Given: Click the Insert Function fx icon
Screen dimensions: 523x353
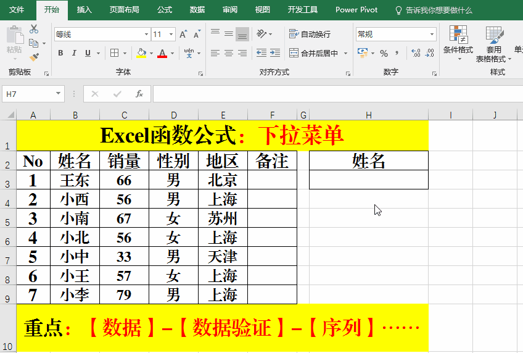Looking at the screenshot, I should 139,94.
